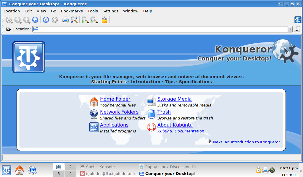303x177 pixels.
Task: Select the Tips section link
Action: coord(170,82)
